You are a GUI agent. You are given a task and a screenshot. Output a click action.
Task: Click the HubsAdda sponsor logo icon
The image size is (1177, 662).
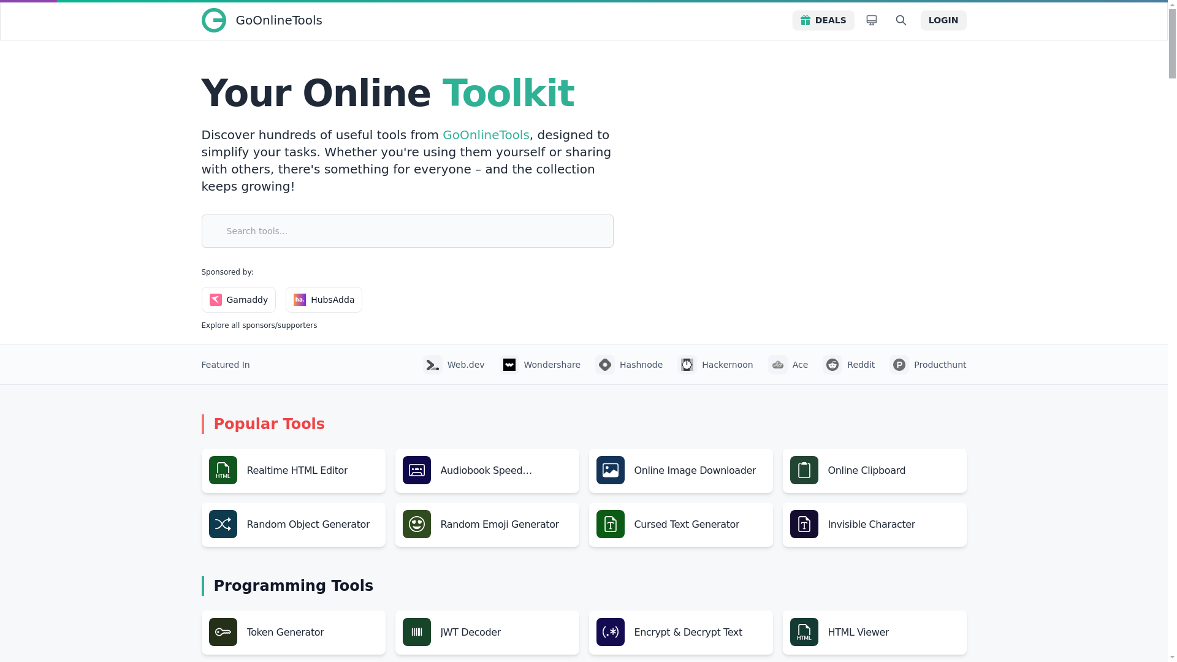[300, 300]
